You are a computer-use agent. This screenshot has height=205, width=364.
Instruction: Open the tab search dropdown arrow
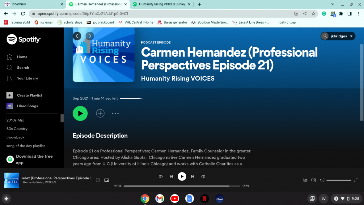tap(333, 4)
